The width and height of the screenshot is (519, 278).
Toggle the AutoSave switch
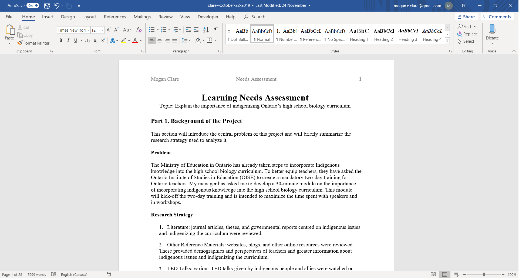pyautogui.click(x=33, y=6)
